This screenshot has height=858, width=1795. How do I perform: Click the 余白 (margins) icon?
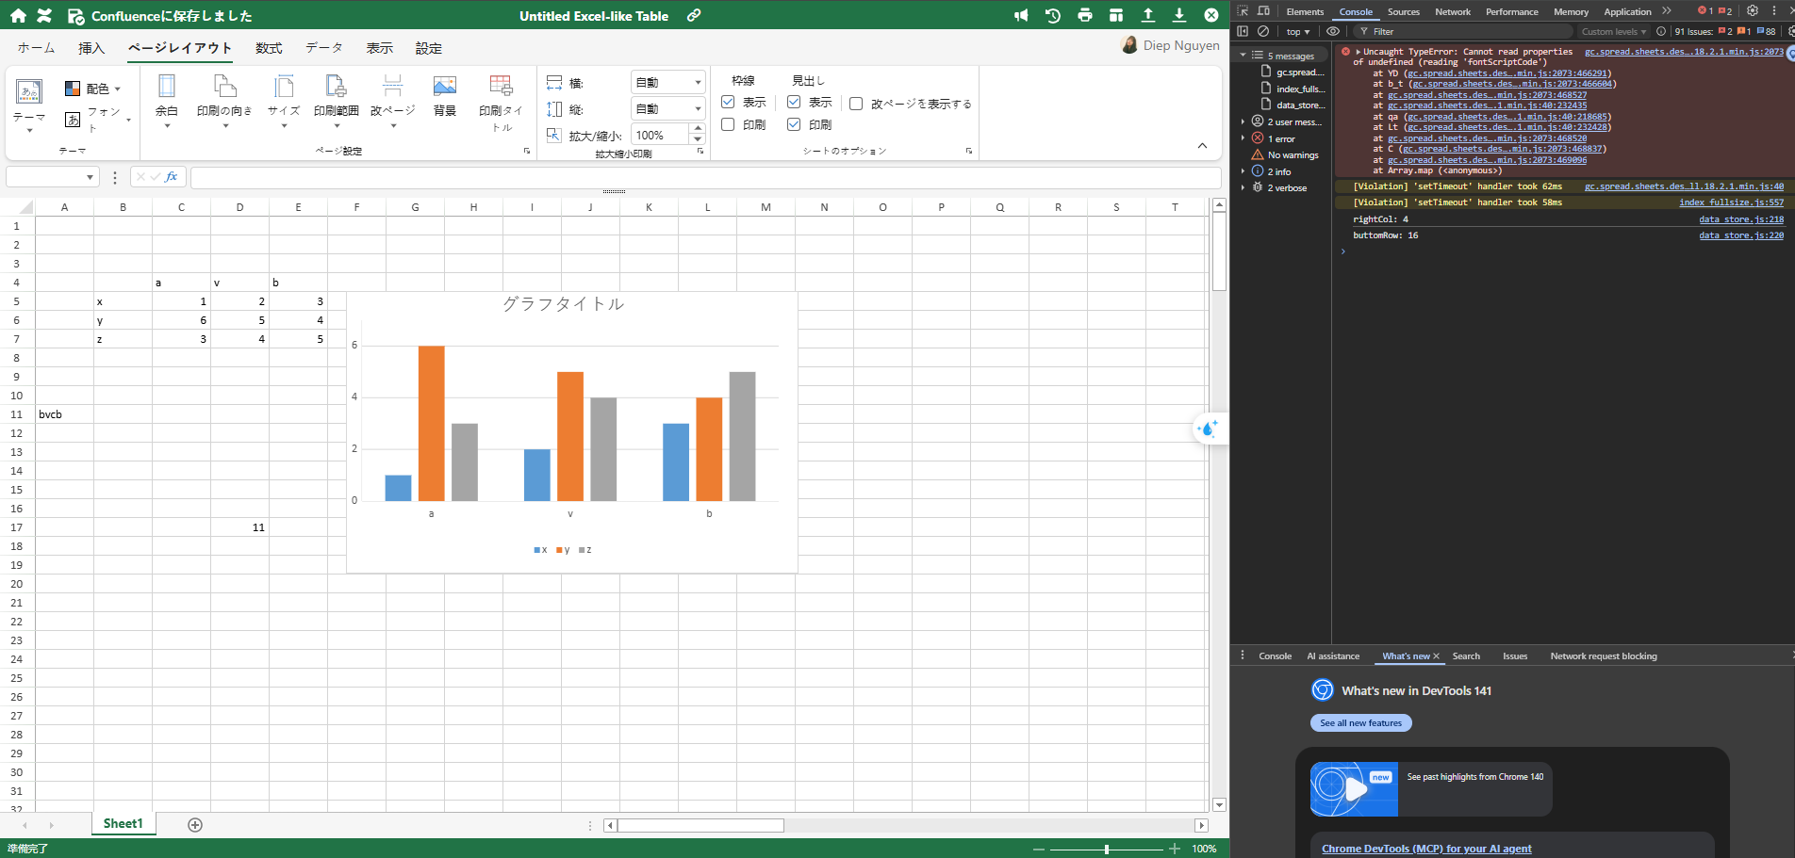point(167,89)
